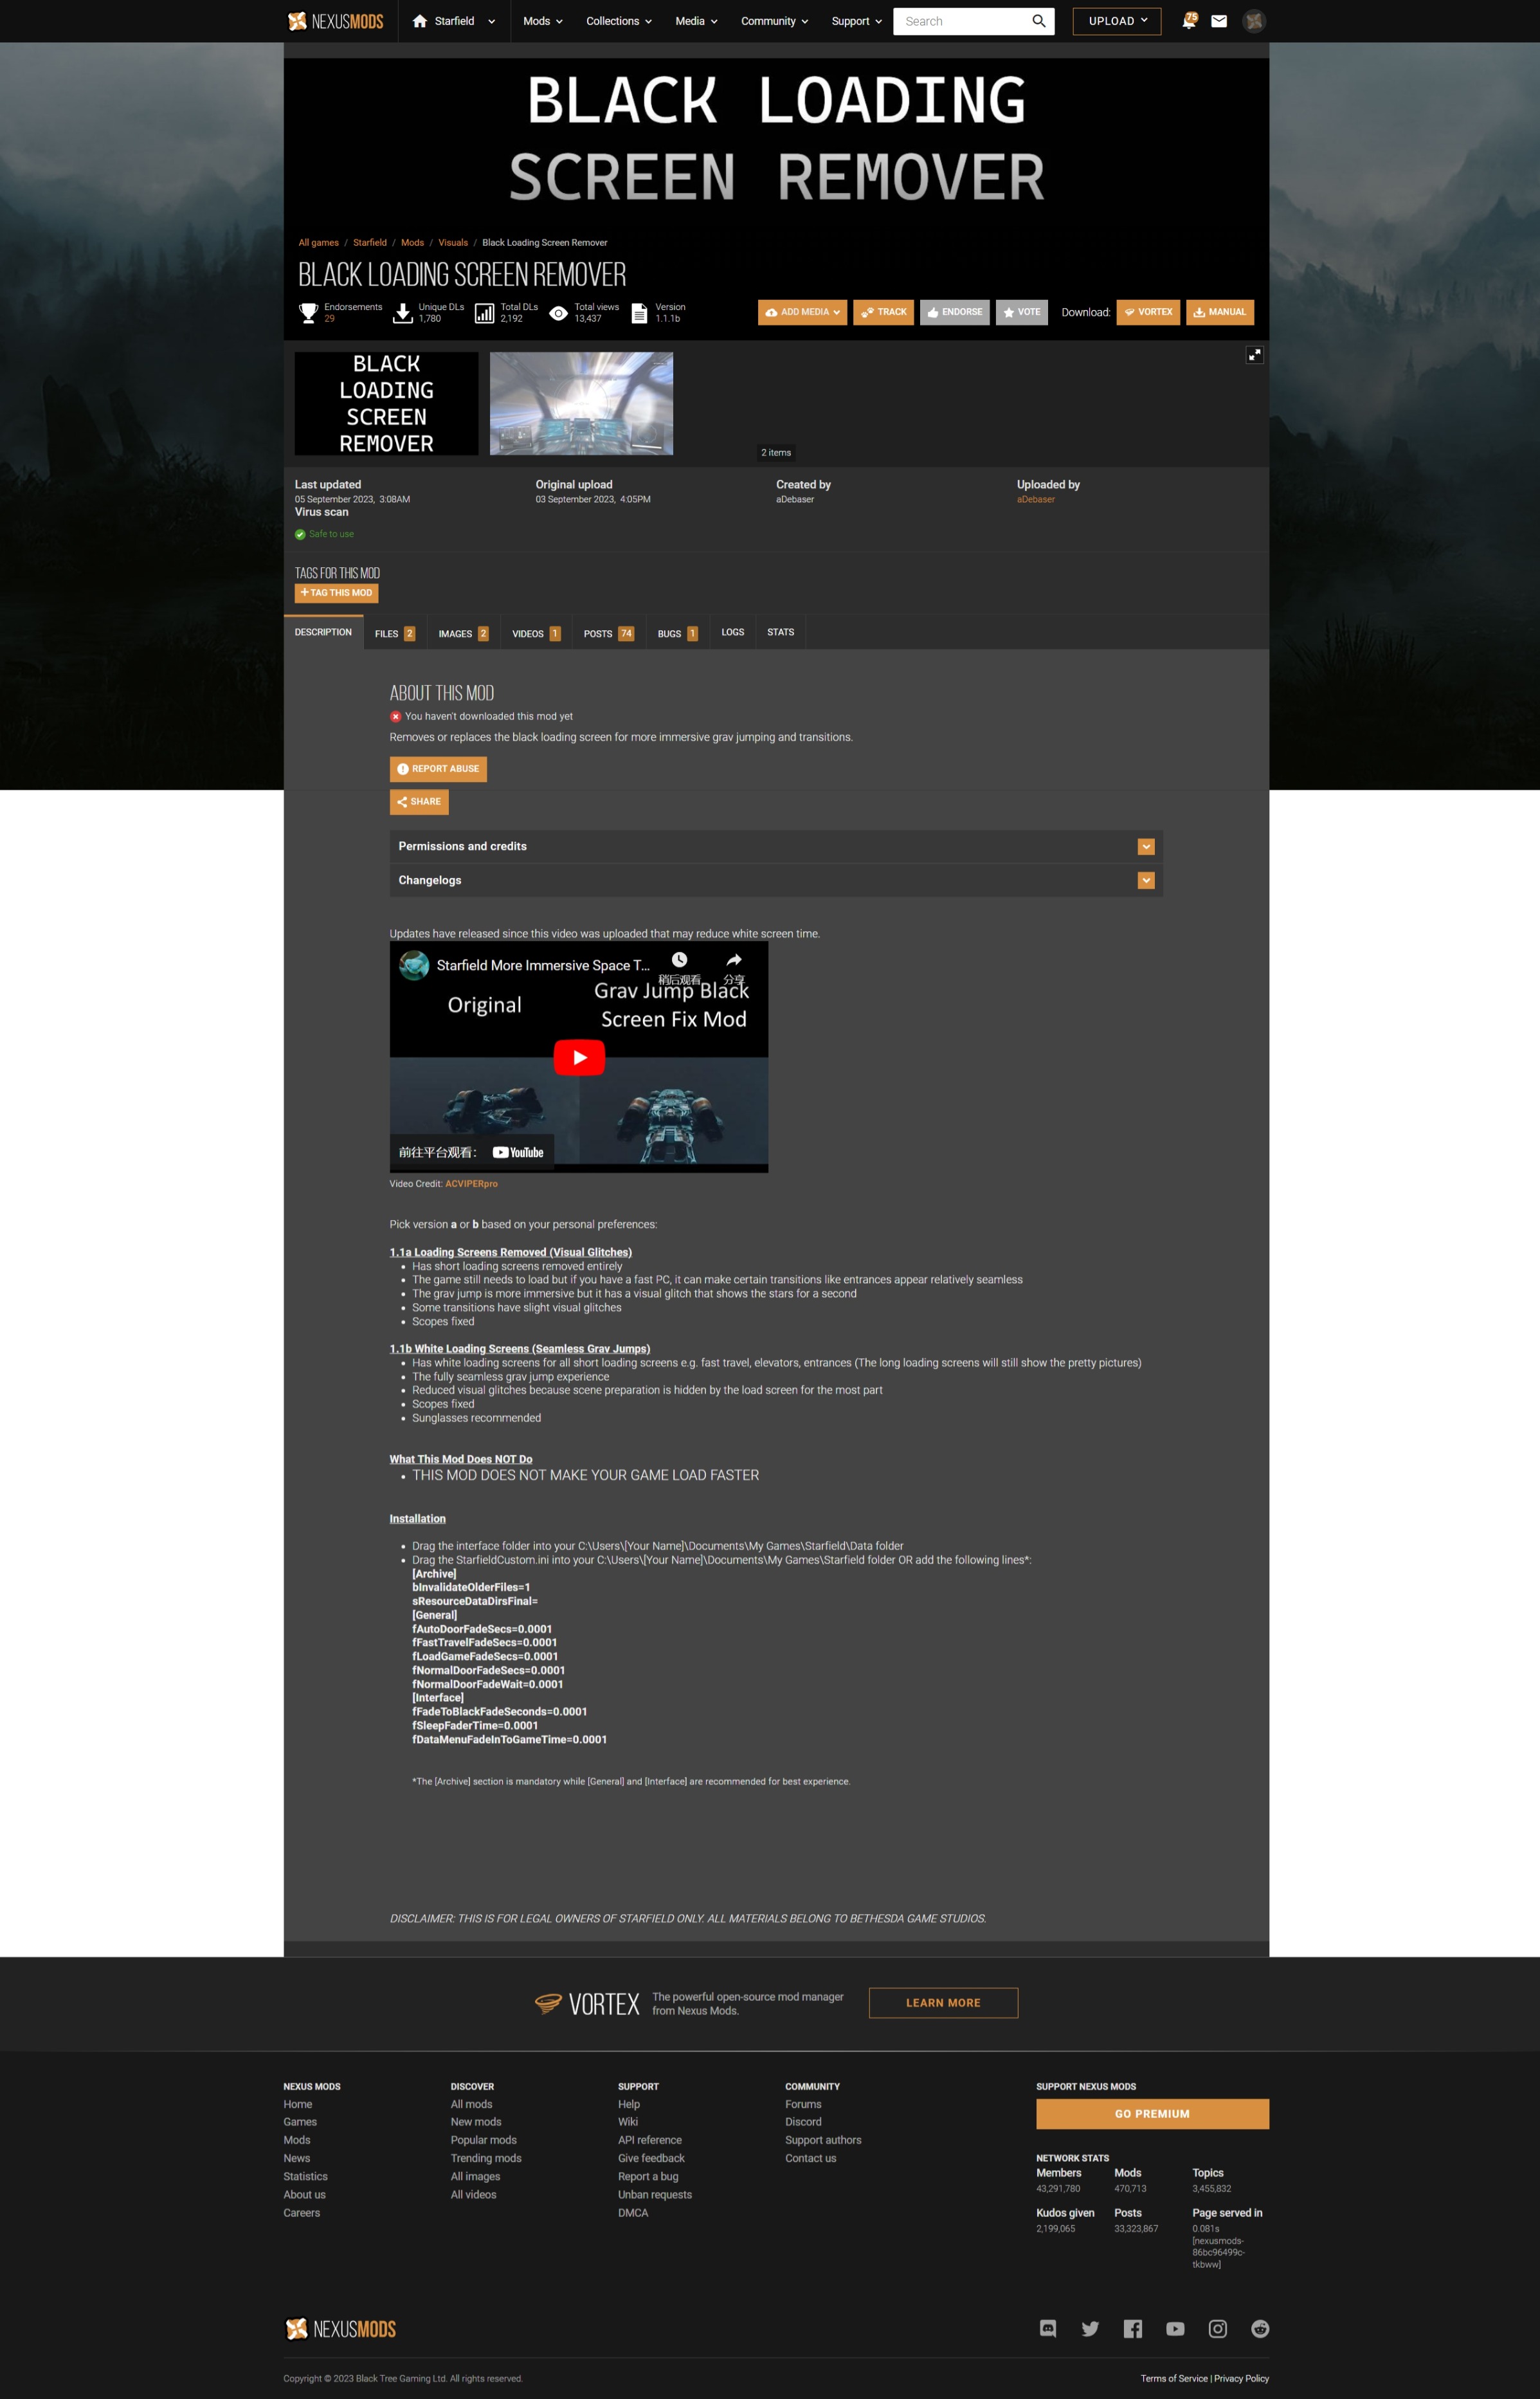Open the YouTube icon in footer
The width and height of the screenshot is (1540, 2399).
click(x=1175, y=2329)
